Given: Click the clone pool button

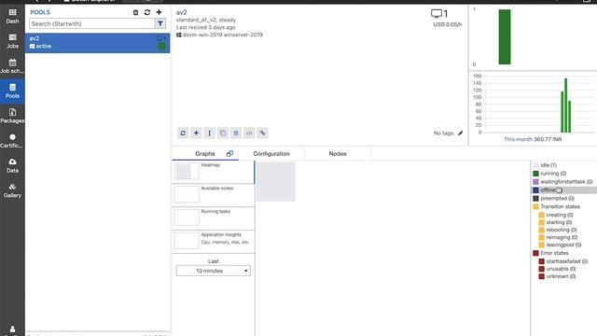Looking at the screenshot, I should 223,133.
